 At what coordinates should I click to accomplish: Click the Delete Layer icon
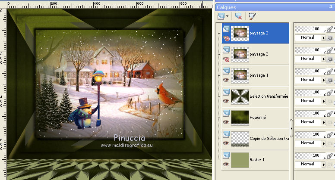tap(238, 16)
